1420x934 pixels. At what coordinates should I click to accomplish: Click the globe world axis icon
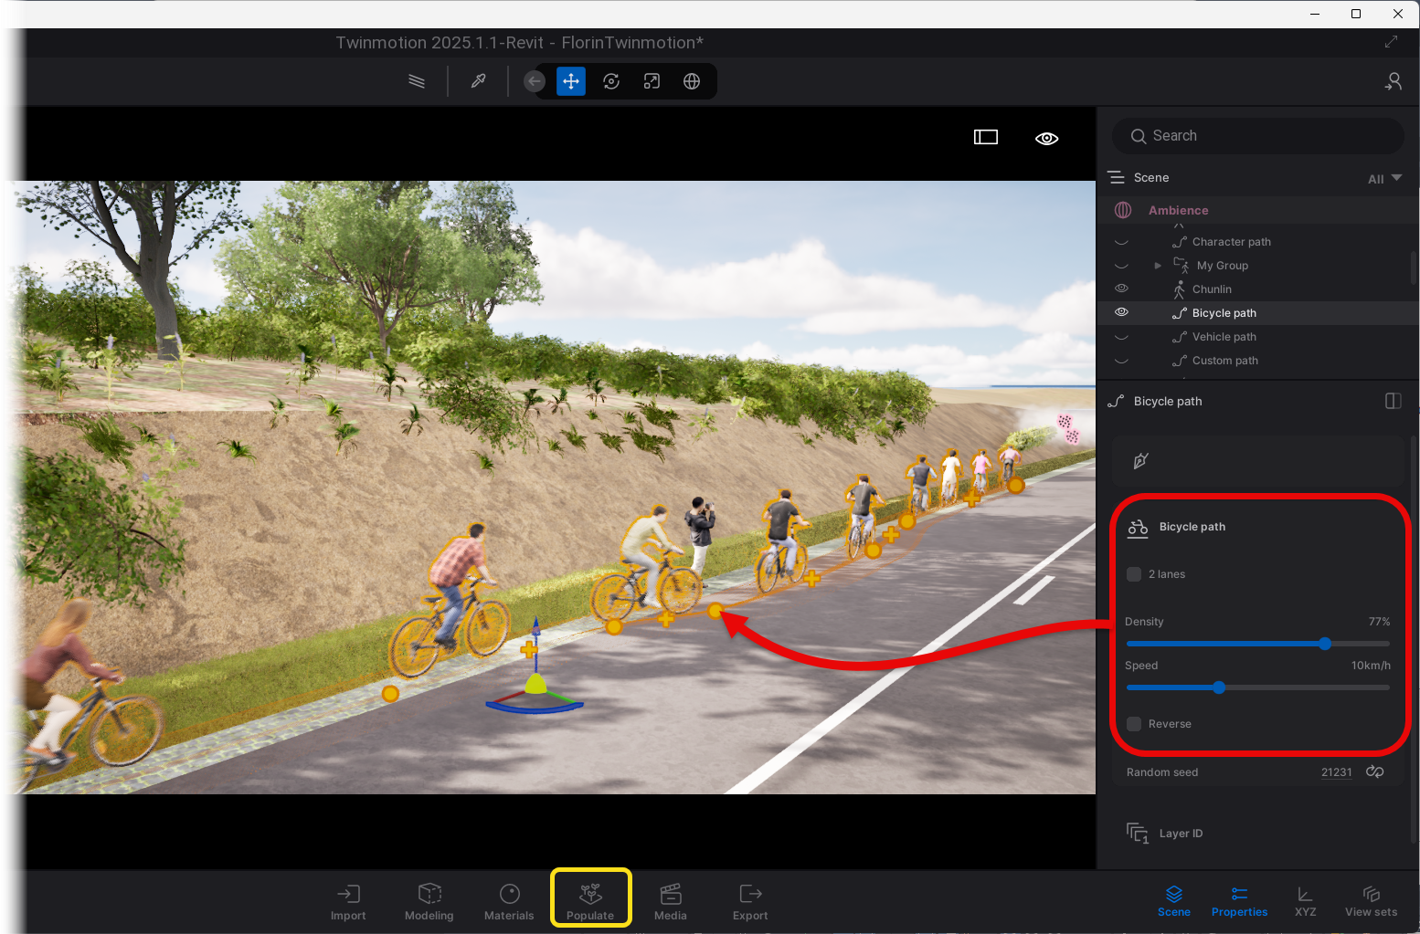coord(692,81)
